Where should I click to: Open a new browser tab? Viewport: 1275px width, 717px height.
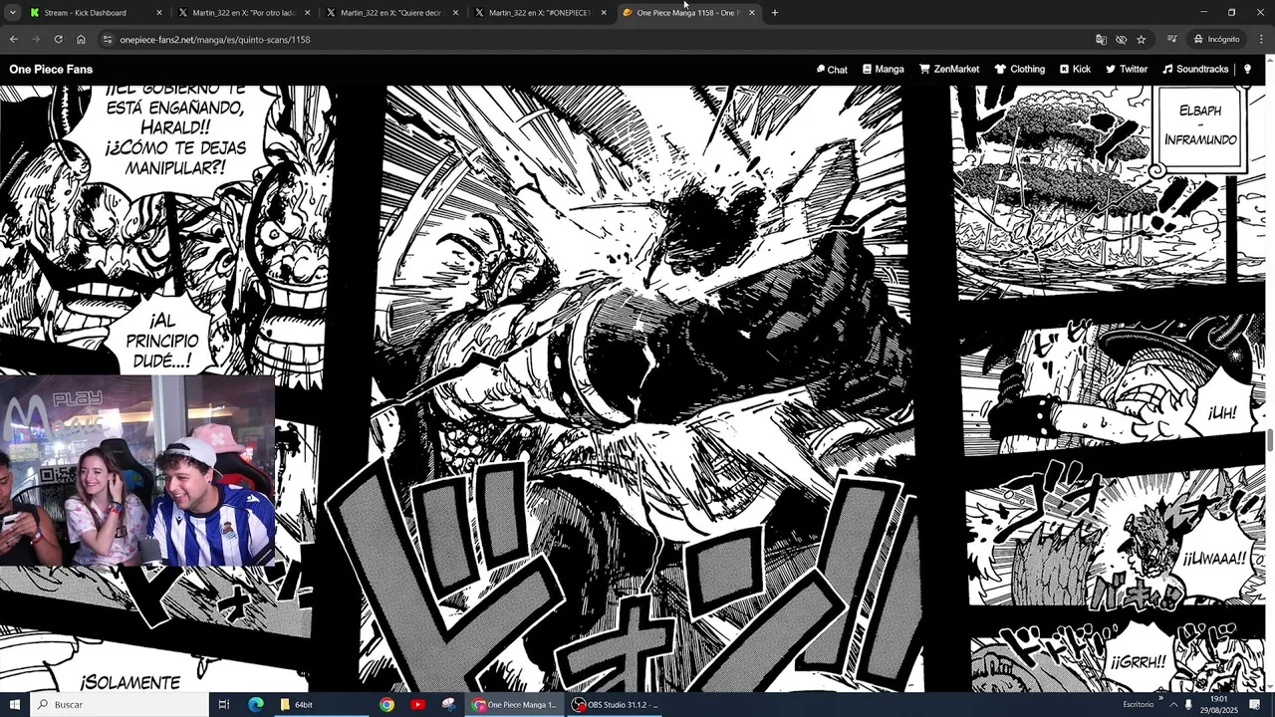[x=775, y=13]
